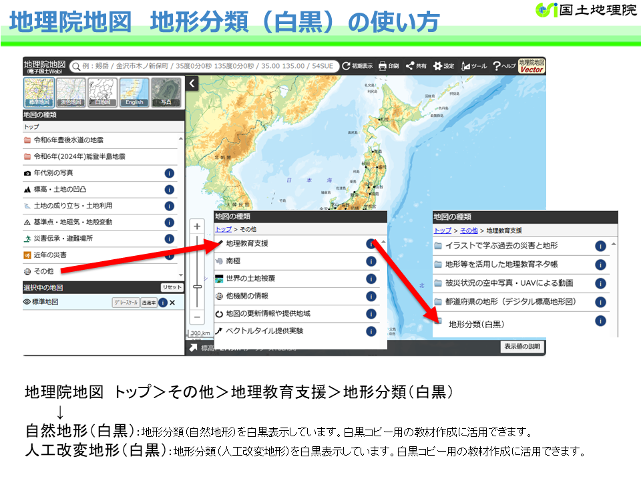Show info for 南極
This screenshot has height=481, width=641.
click(x=371, y=261)
